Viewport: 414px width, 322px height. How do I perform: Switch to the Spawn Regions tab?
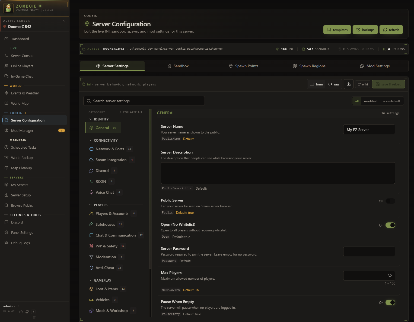click(309, 66)
